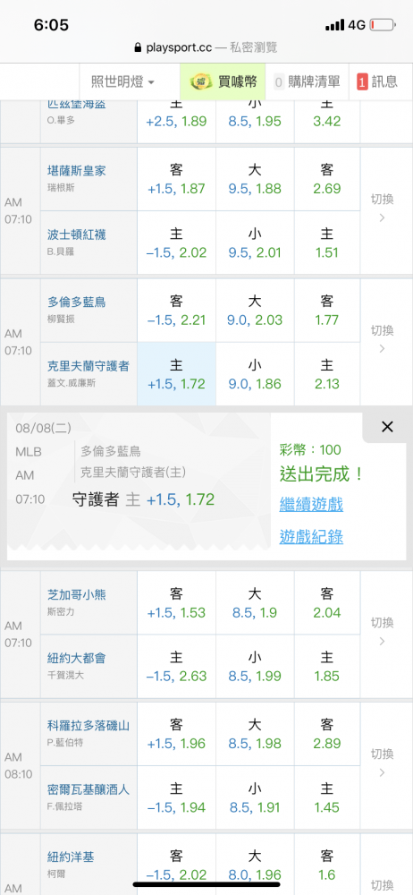
Task: Tap the 買噱幣 coin icon
Action: pyautogui.click(x=199, y=81)
